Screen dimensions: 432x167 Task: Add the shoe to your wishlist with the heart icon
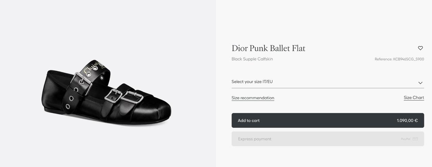point(420,48)
